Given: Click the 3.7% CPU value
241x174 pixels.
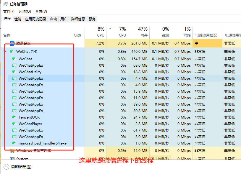Looking at the screenshot, I should (122, 43).
